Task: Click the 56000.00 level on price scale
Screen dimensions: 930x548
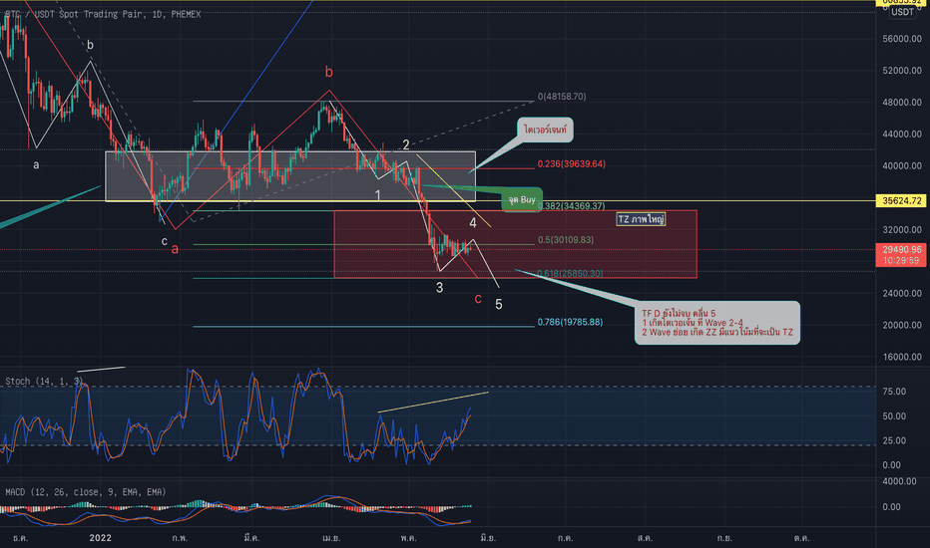Action: (x=901, y=39)
